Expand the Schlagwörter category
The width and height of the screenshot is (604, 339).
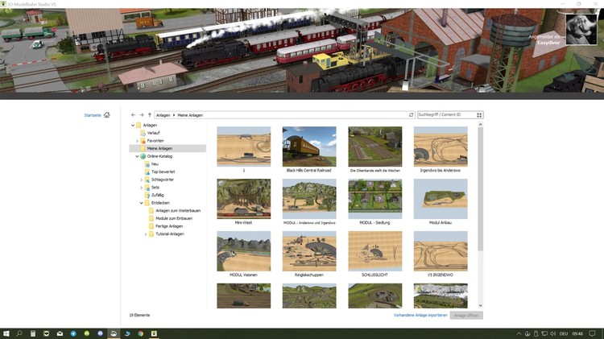coord(142,180)
